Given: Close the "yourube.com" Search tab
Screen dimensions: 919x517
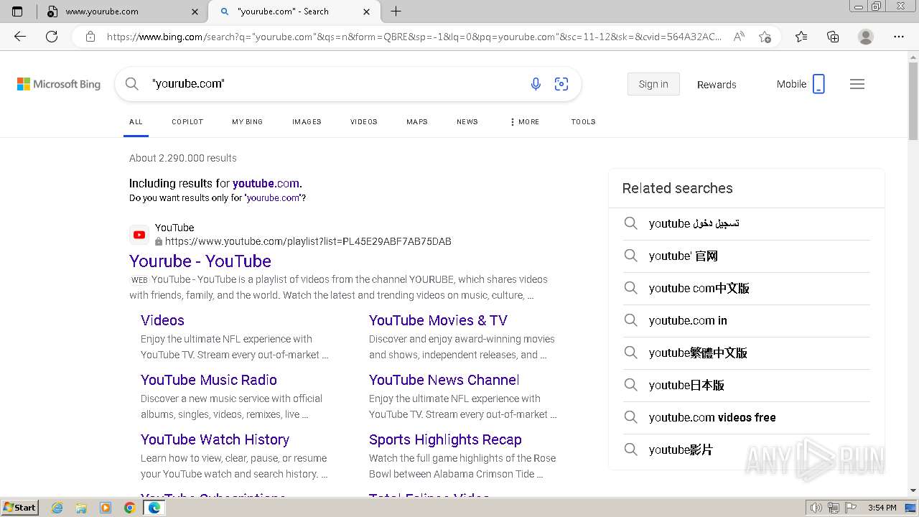Looking at the screenshot, I should 367,11.
